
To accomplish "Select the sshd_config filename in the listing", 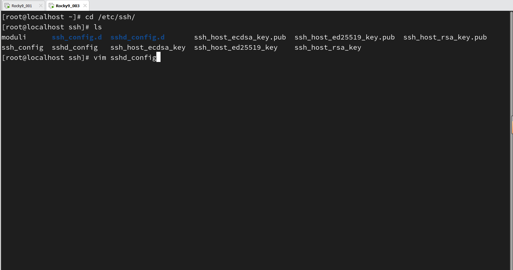I will tap(74, 47).
